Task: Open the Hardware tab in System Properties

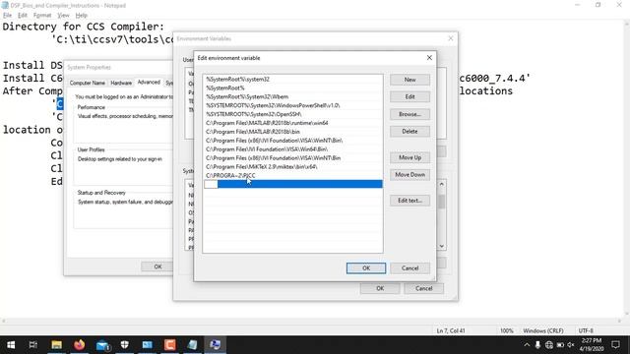Action: click(x=121, y=83)
